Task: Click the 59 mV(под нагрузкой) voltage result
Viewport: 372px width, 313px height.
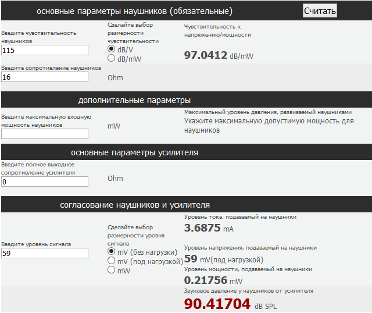Action: (x=224, y=259)
